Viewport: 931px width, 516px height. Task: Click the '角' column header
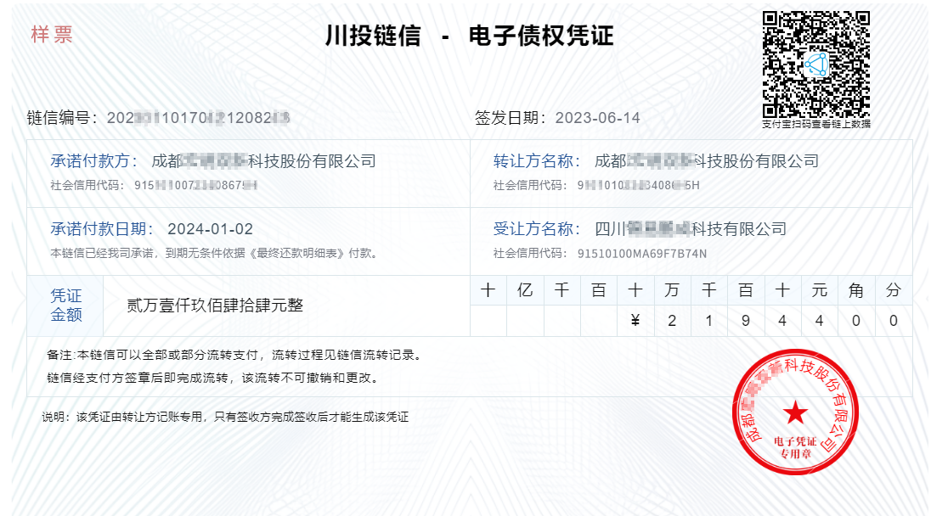click(x=856, y=290)
